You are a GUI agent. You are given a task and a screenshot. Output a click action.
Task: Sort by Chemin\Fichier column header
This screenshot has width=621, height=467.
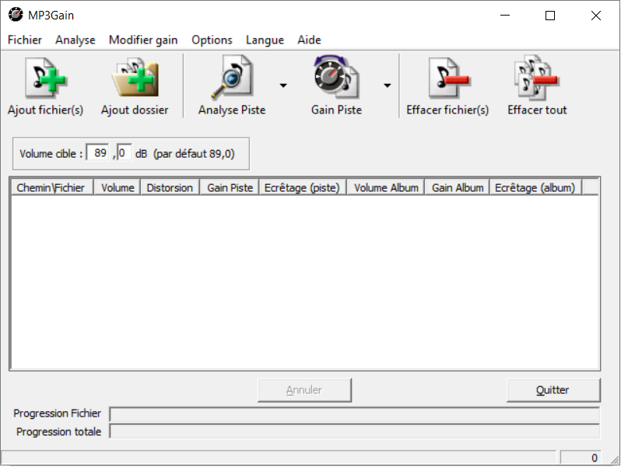pos(52,187)
